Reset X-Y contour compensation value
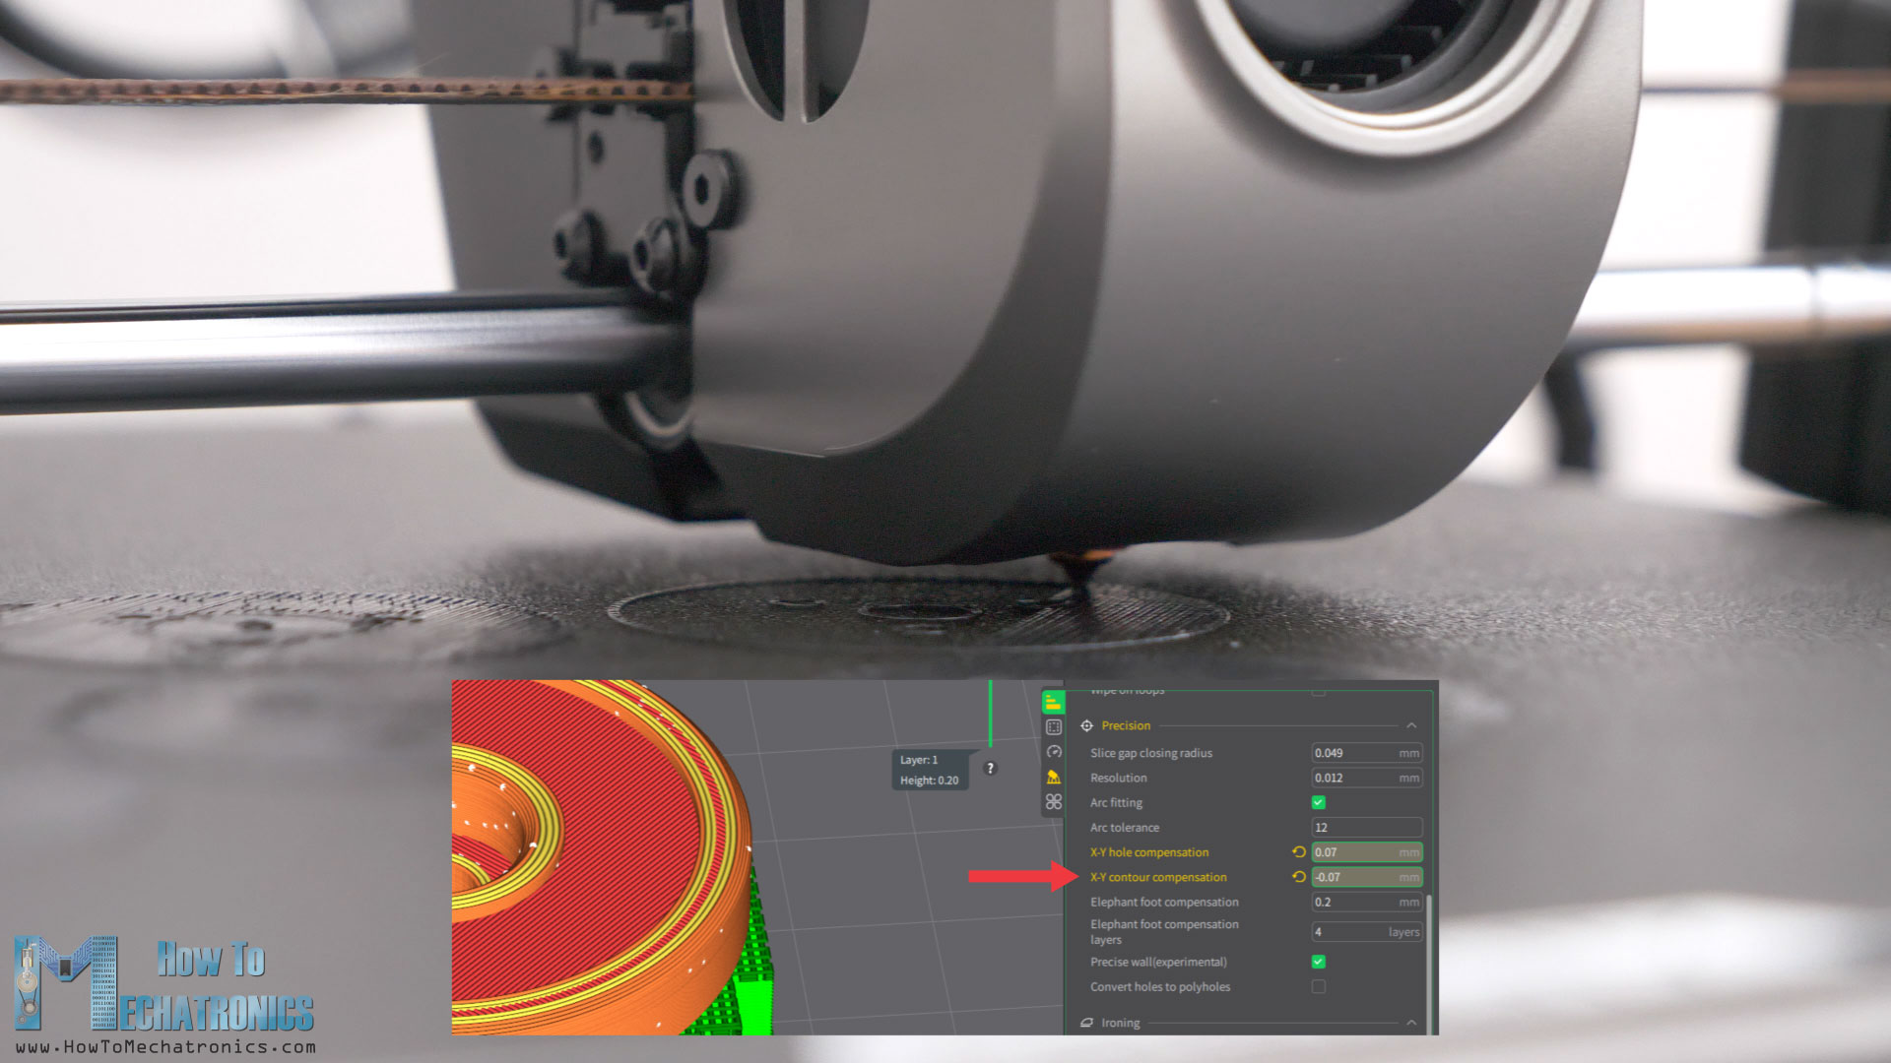Screen dimensions: 1891x1063 tap(1298, 877)
